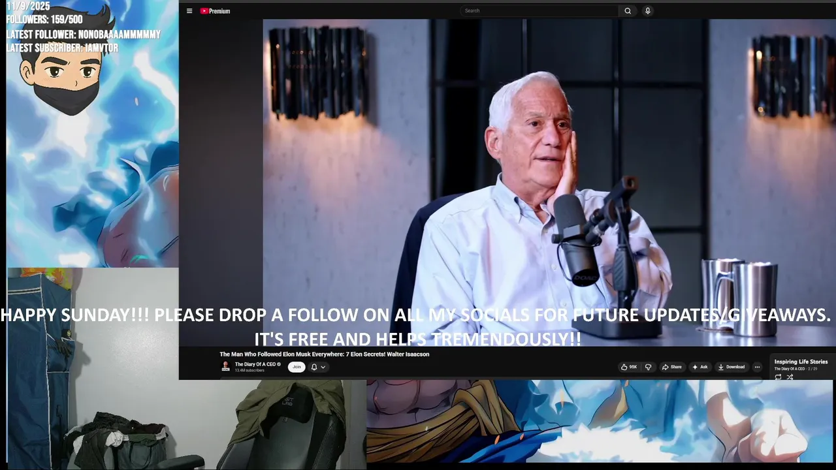
Task: Click "FOLLOWERS: 159/500" overlay text
Action: 44,20
